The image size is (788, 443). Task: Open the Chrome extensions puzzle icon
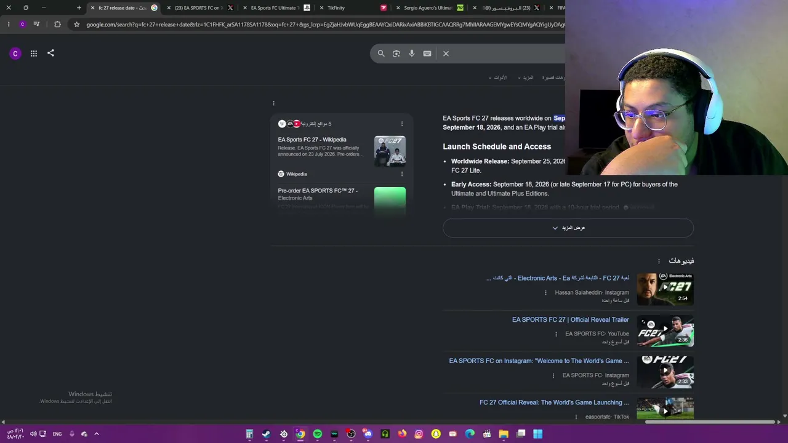[x=57, y=25]
